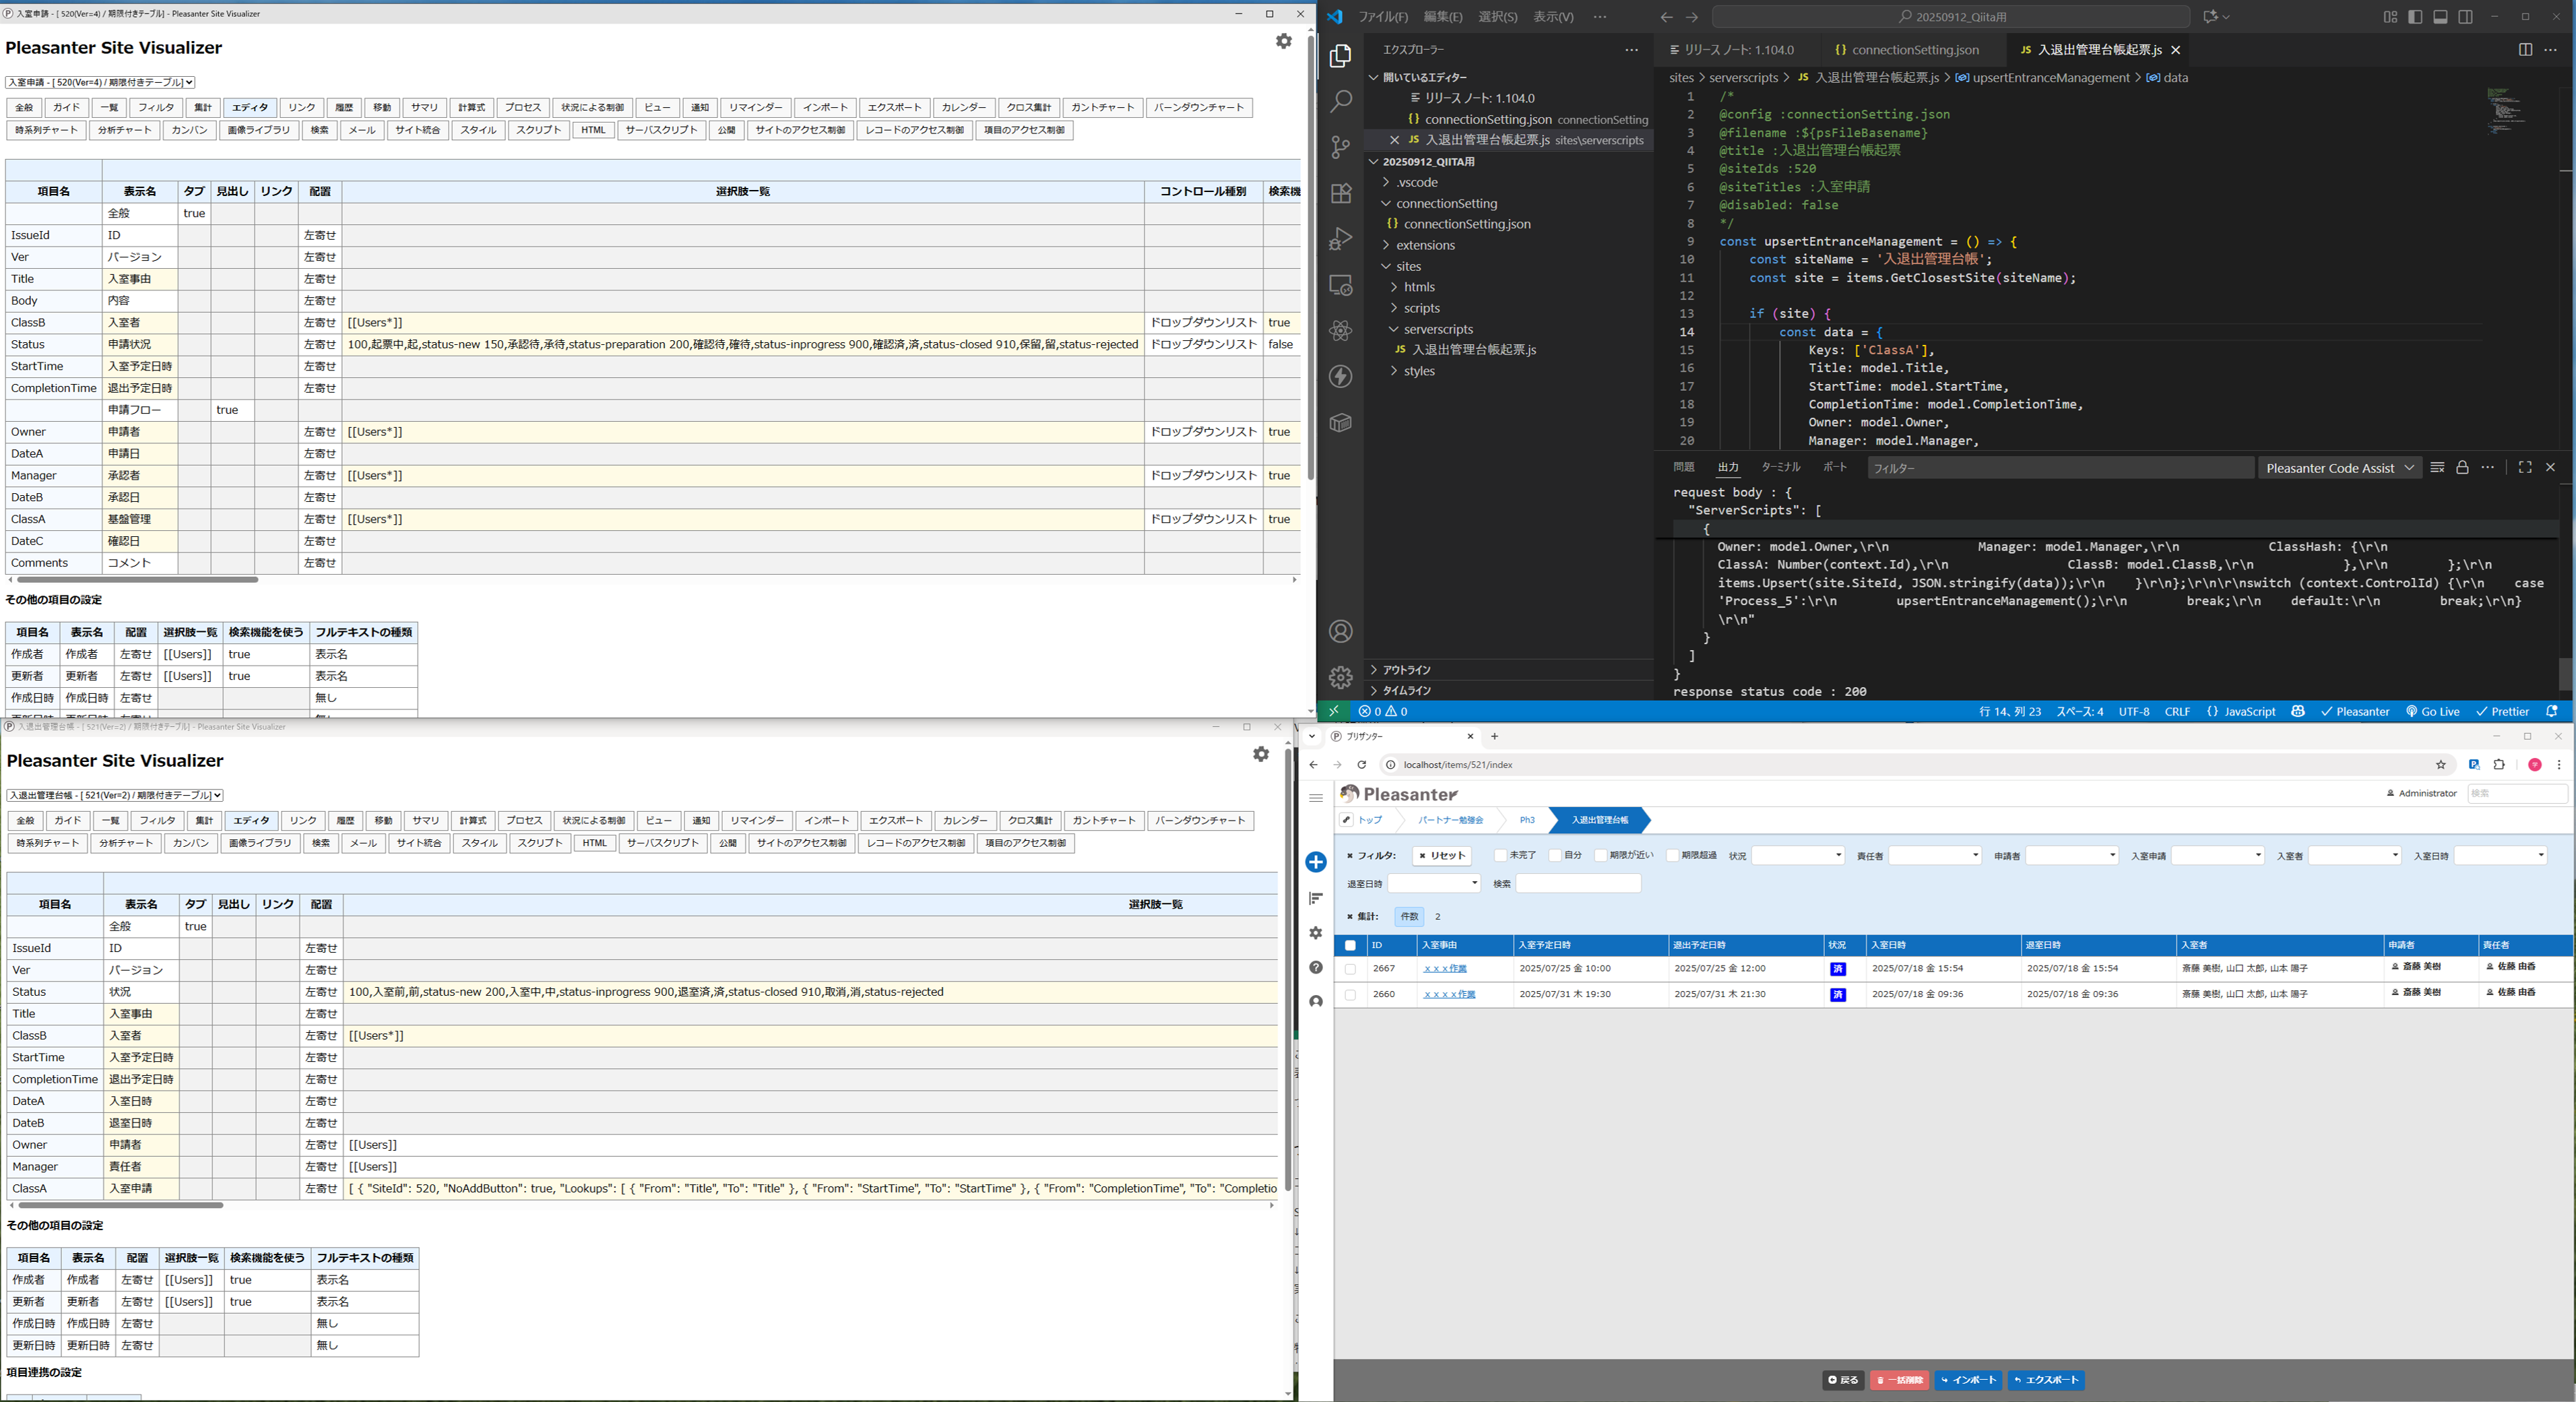Start Go Live server from the status bar
The width and height of the screenshot is (2576, 1402).
pyautogui.click(x=2433, y=711)
